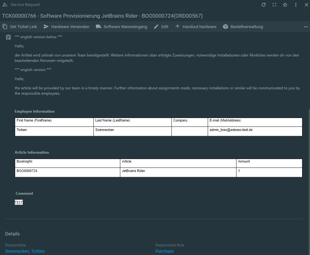This screenshot has height=255, width=310.
Task: Toggle fullscreen view icon
Action: [x=274, y=5]
